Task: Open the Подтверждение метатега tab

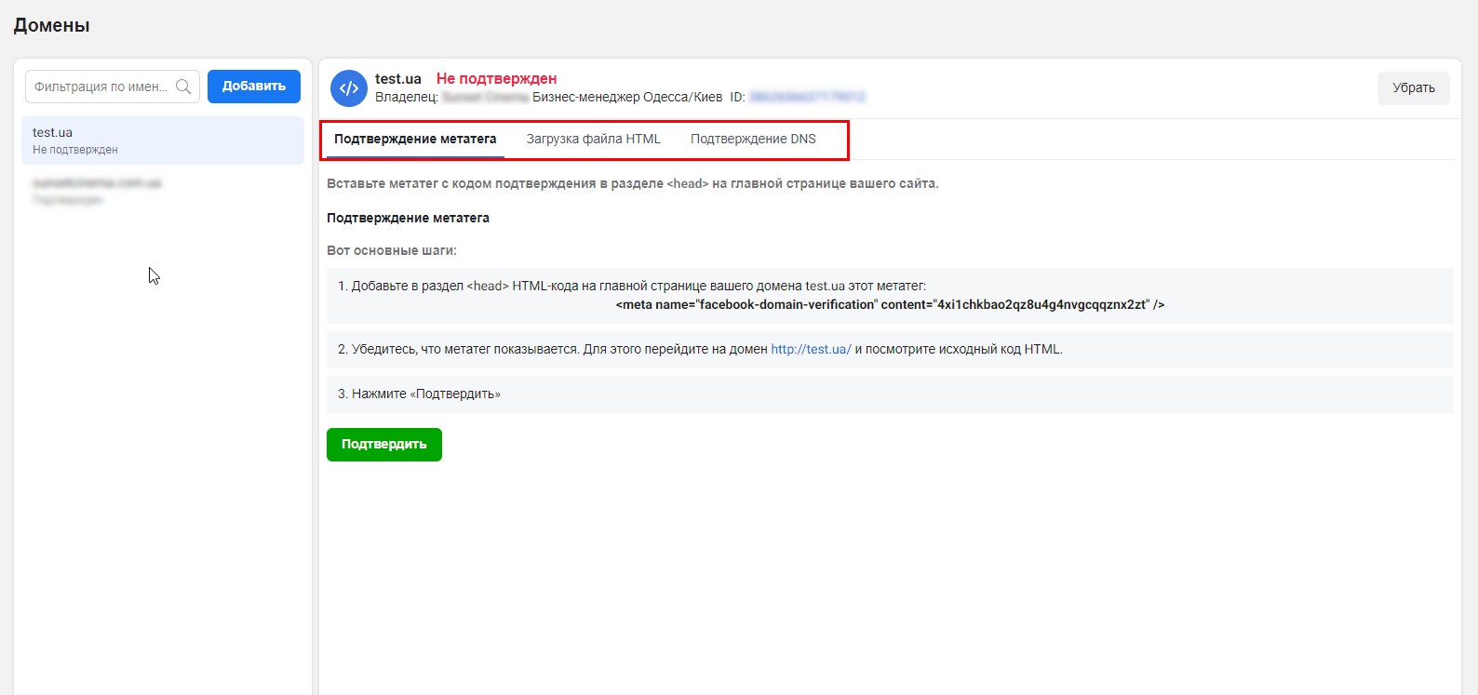Action: coord(415,140)
